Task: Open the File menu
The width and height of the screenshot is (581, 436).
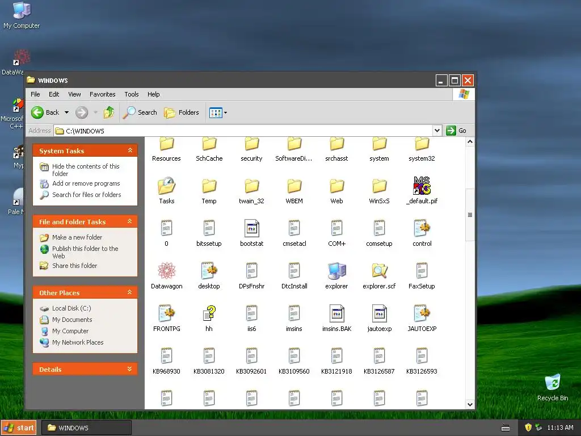Action: click(35, 94)
